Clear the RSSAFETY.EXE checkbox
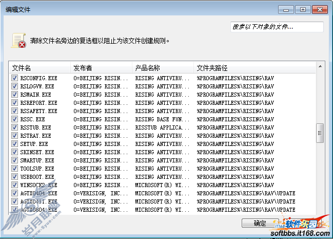Image resolution: width=333 pixels, height=239 pixels. (14, 111)
